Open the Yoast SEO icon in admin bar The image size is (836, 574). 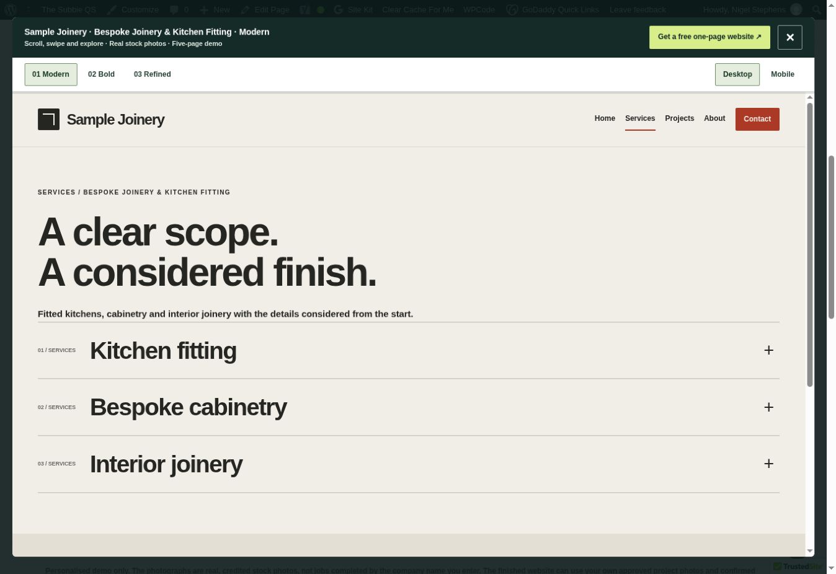(305, 9)
